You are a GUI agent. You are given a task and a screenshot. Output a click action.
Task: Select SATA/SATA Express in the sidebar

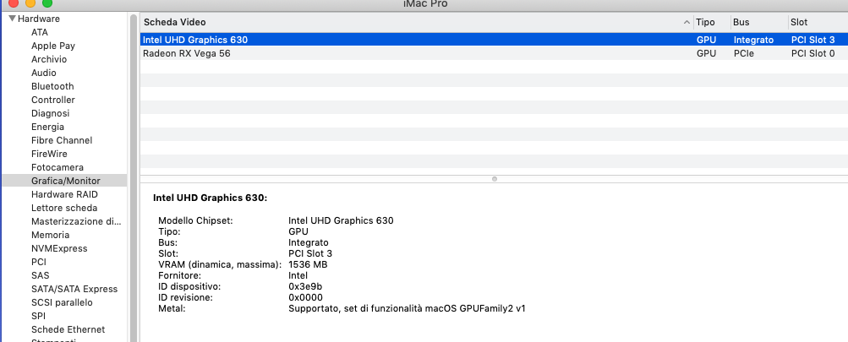click(x=74, y=289)
